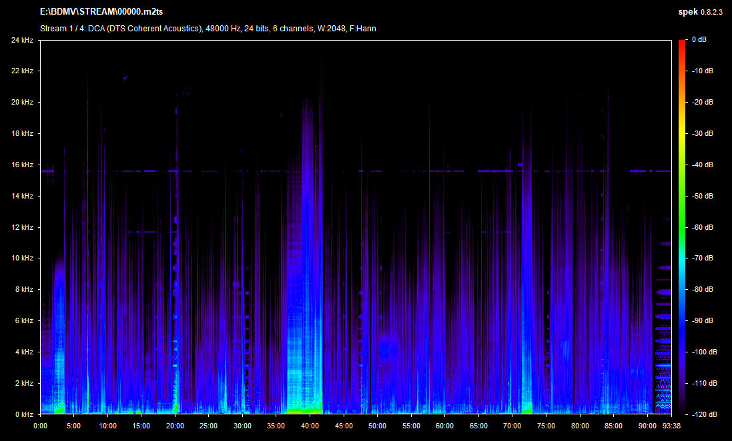The width and height of the screenshot is (732, 441).
Task: Click the 0:00 start time label
Action: (40, 426)
